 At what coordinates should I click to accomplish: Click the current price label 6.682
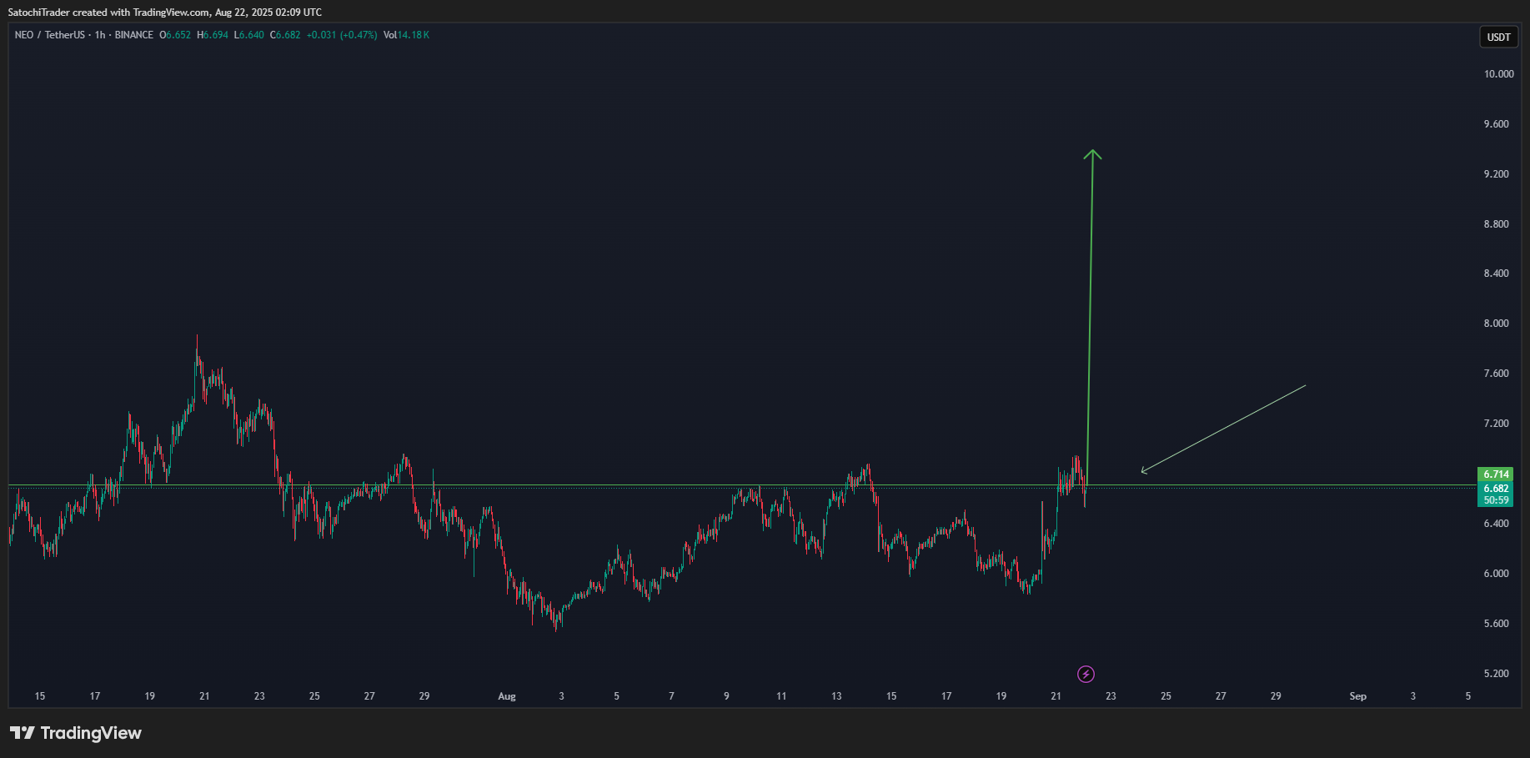[x=1494, y=489]
